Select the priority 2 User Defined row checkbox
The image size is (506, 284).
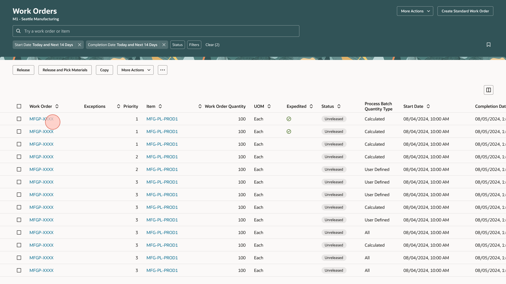pyautogui.click(x=19, y=169)
